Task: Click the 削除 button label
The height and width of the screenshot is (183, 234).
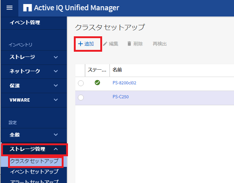Action: [x=138, y=44]
